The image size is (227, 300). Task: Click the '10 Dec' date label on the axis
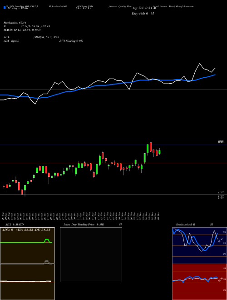[x=159, y=216]
